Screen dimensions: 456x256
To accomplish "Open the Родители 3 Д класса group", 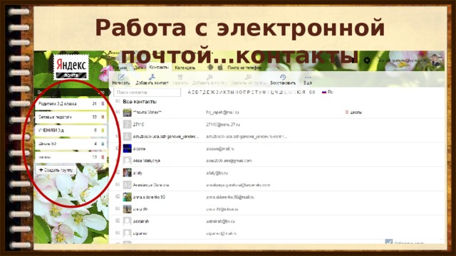I will [71, 104].
